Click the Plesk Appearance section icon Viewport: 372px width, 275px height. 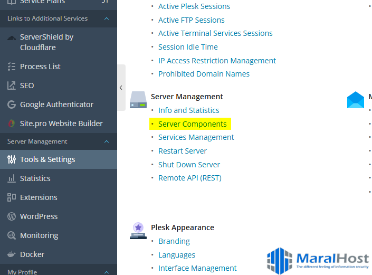(138, 230)
